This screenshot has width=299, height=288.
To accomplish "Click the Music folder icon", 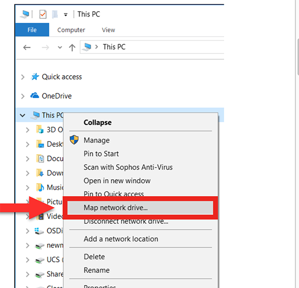I will coord(40,187).
